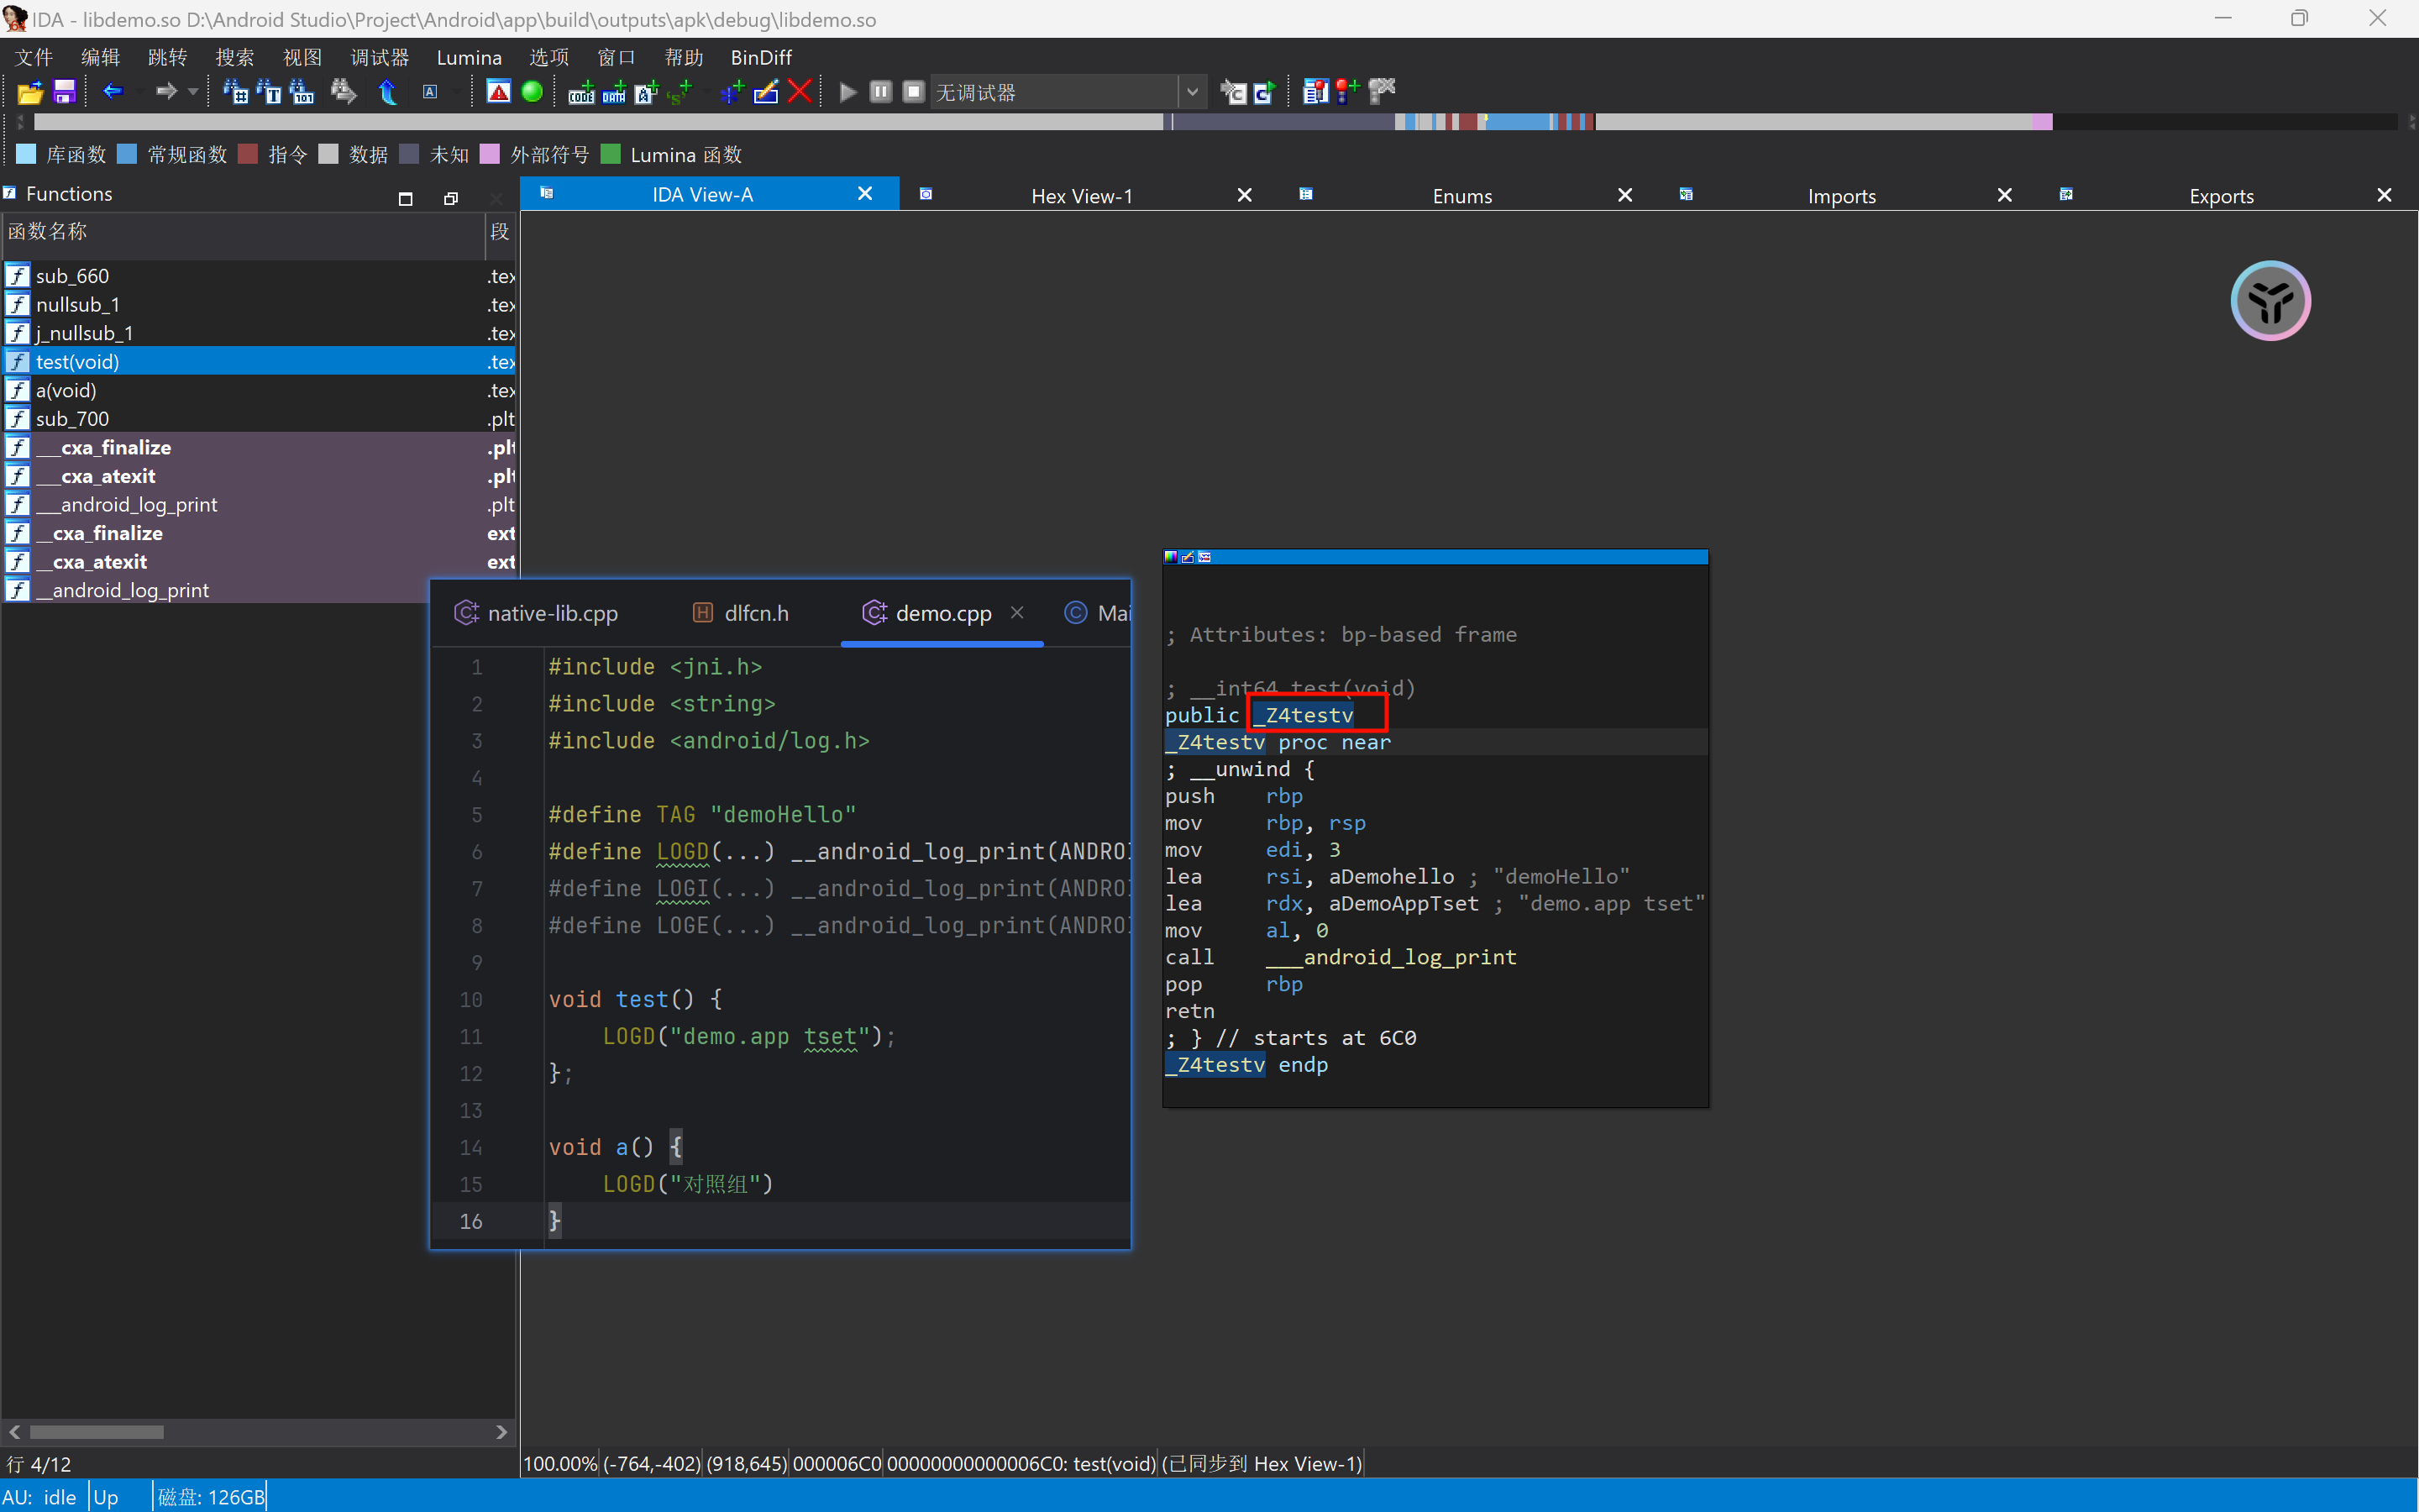Click the navigation band color overview bar
2419x1512 pixels.
coord(1199,121)
